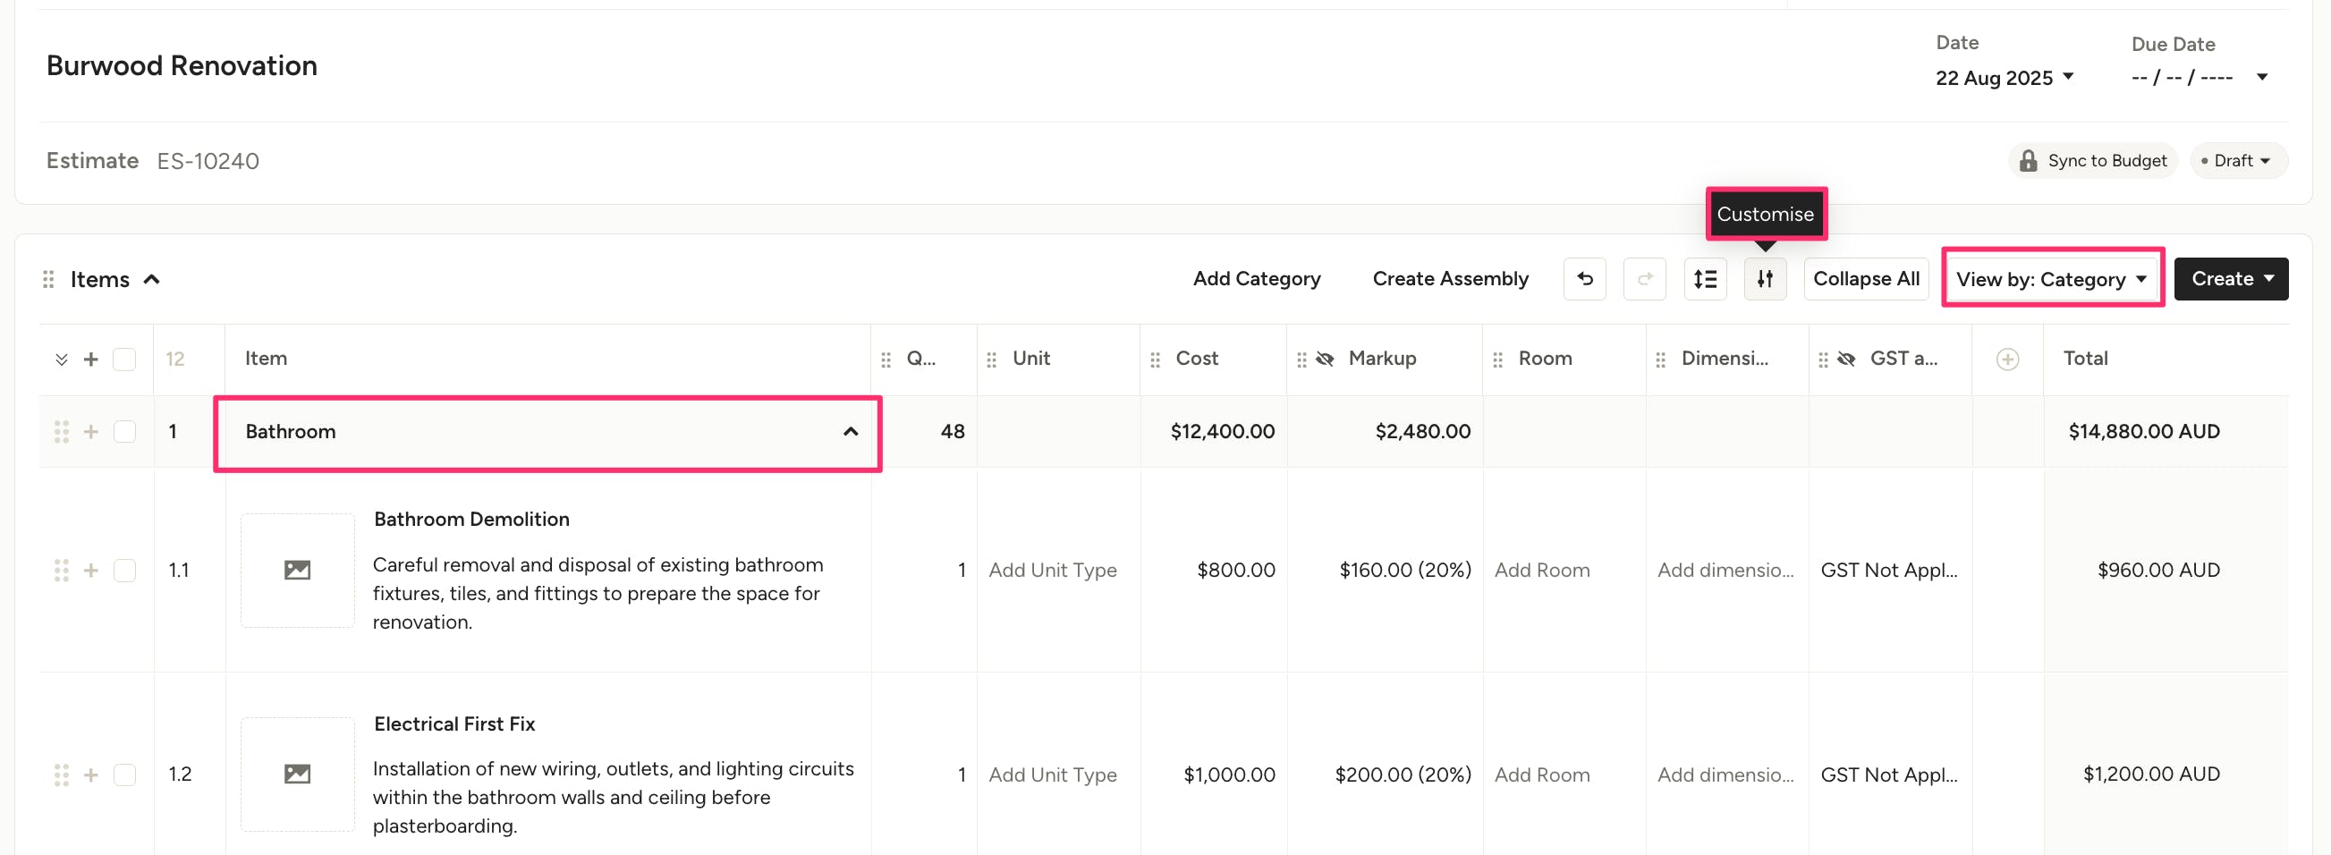This screenshot has height=855, width=2331.
Task: Click the image placeholder for Bathroom Demolition
Action: [x=297, y=570]
